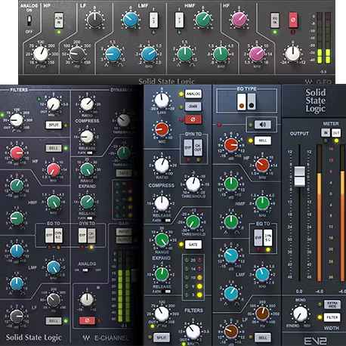The width and height of the screenshot is (346, 346).
Task: Switch the EV2 meter to OUT
Action: click(x=336, y=133)
